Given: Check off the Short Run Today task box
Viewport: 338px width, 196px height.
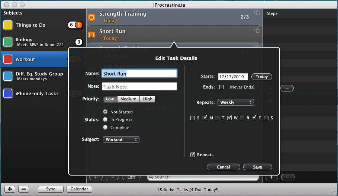Looking at the screenshot, I should coord(91,35).
